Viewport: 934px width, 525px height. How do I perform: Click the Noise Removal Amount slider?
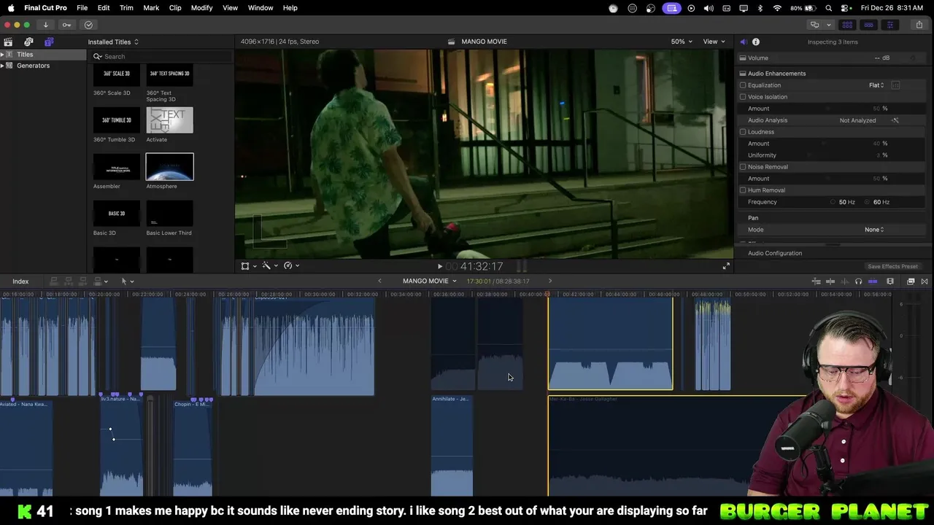[828, 179]
